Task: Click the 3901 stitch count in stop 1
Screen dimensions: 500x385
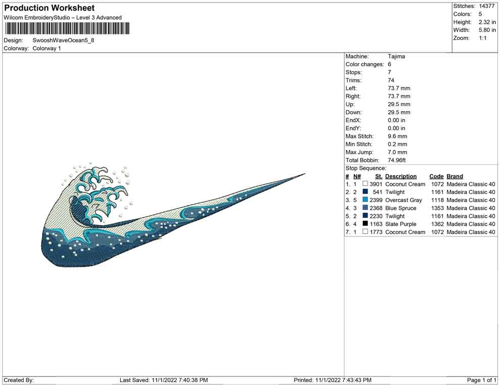Action: click(x=376, y=184)
